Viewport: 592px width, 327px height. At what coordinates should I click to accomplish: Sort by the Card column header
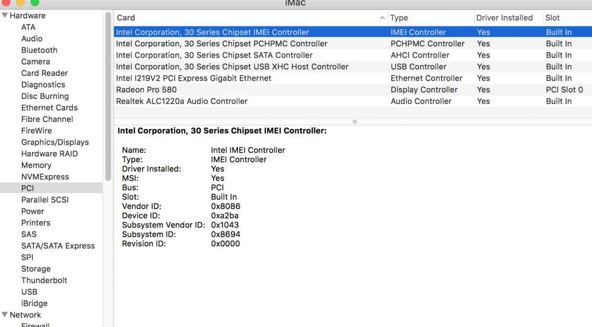tap(126, 18)
